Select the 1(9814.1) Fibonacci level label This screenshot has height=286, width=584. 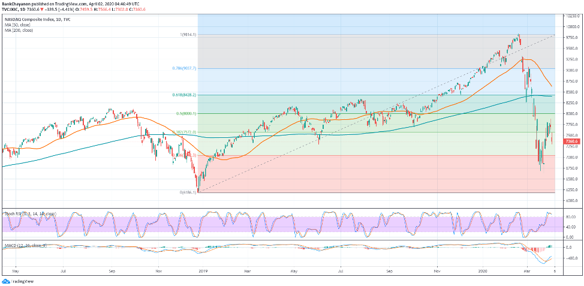point(188,35)
